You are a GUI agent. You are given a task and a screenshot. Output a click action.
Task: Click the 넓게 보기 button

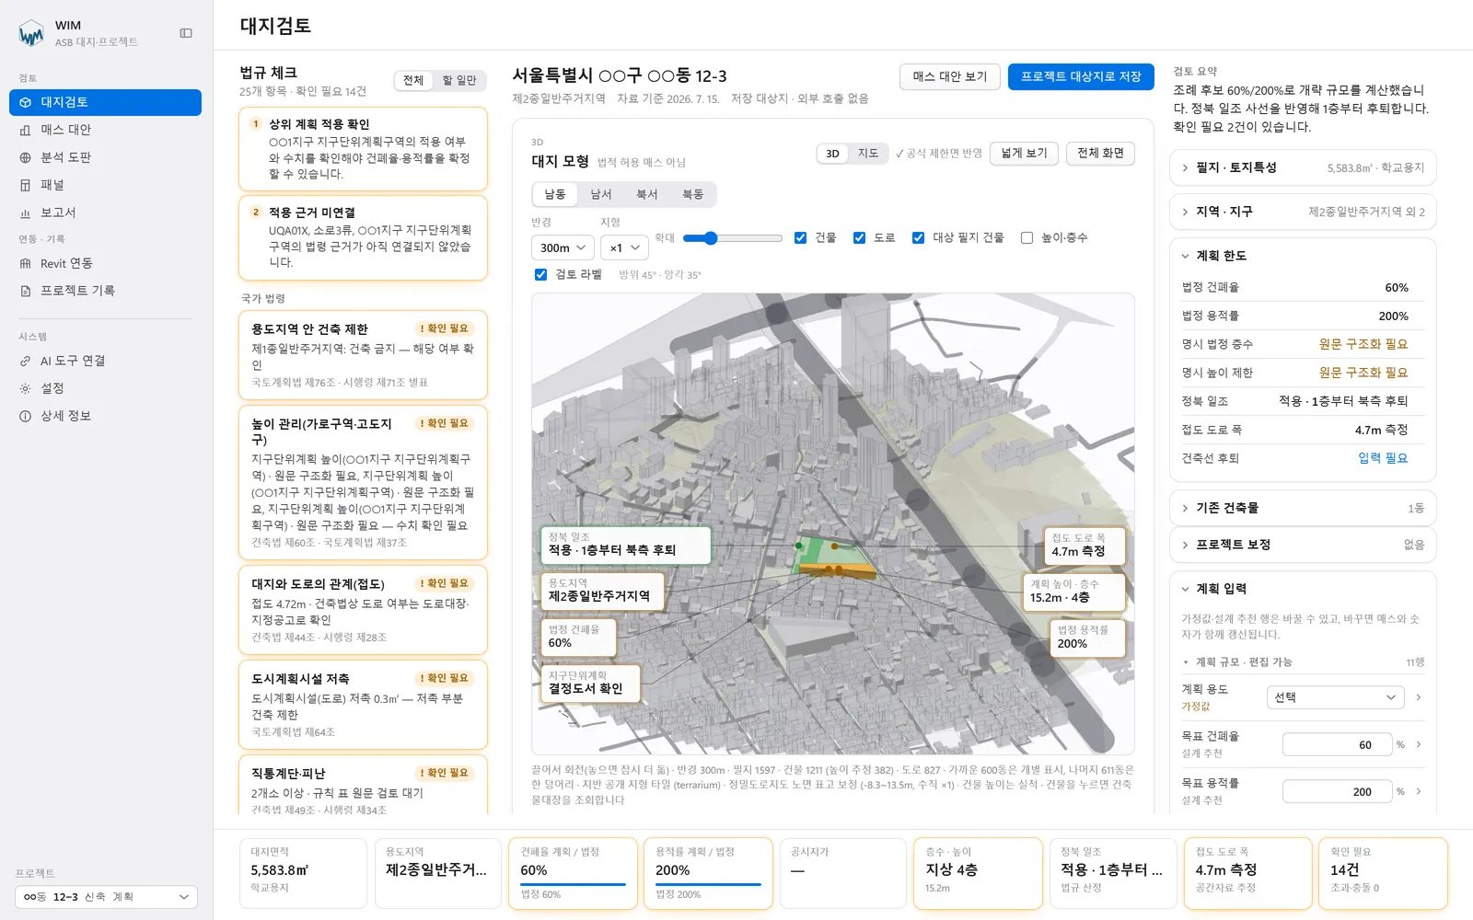click(x=1024, y=154)
